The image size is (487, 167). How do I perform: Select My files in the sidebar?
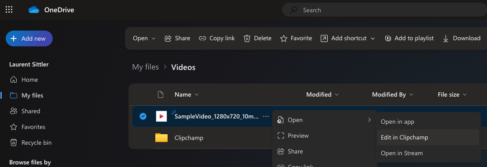[x=32, y=95]
